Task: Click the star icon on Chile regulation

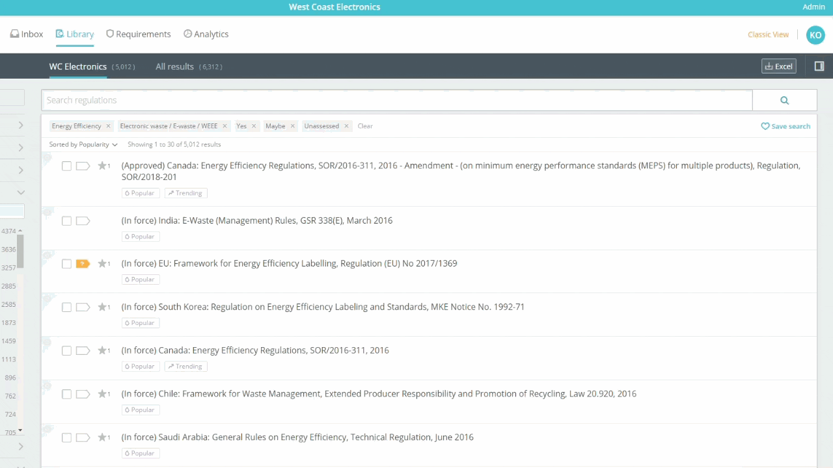Action: click(102, 394)
